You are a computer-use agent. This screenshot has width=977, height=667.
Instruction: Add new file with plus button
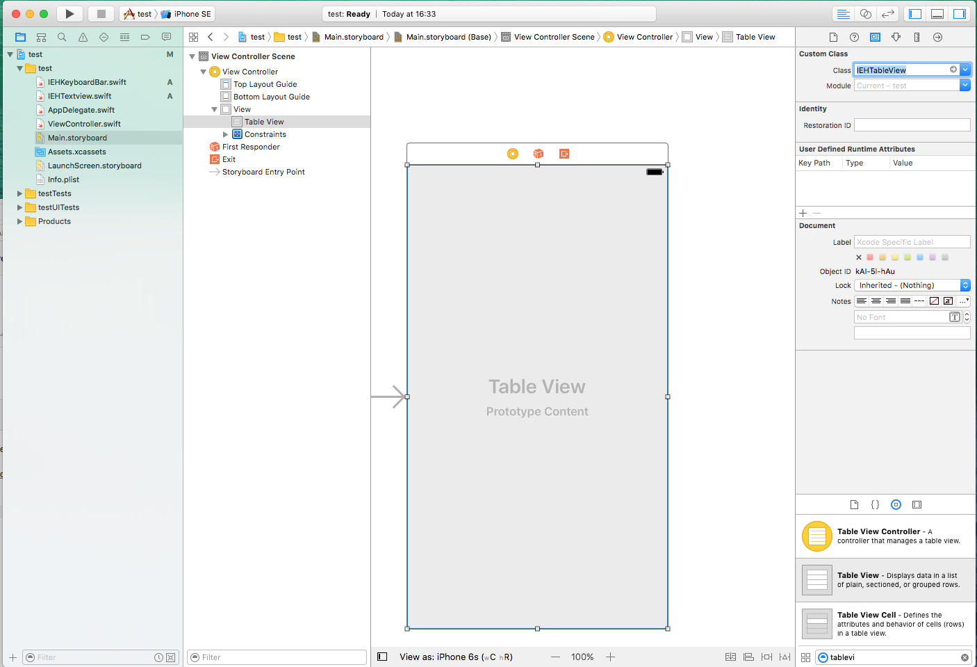[x=13, y=657]
